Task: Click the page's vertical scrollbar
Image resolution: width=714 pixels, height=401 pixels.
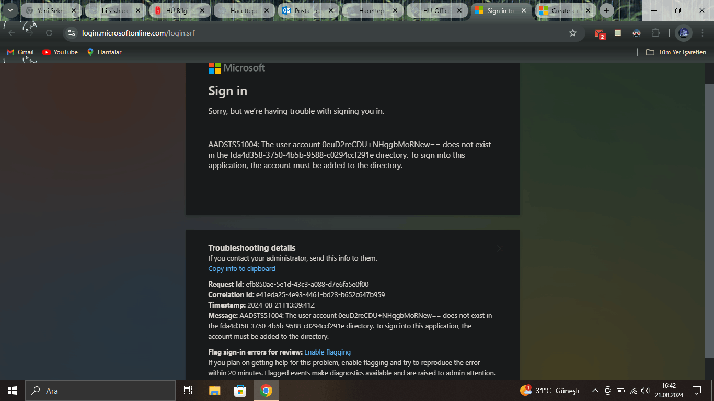Action: (x=709, y=221)
